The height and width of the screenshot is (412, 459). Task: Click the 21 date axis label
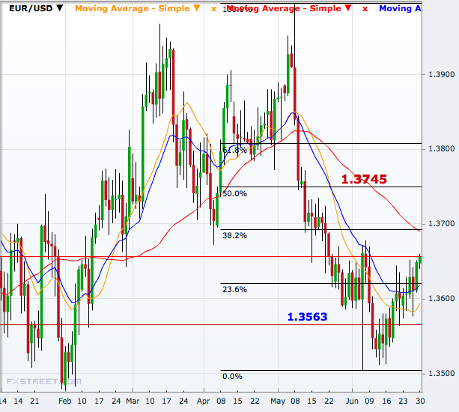[34, 401]
